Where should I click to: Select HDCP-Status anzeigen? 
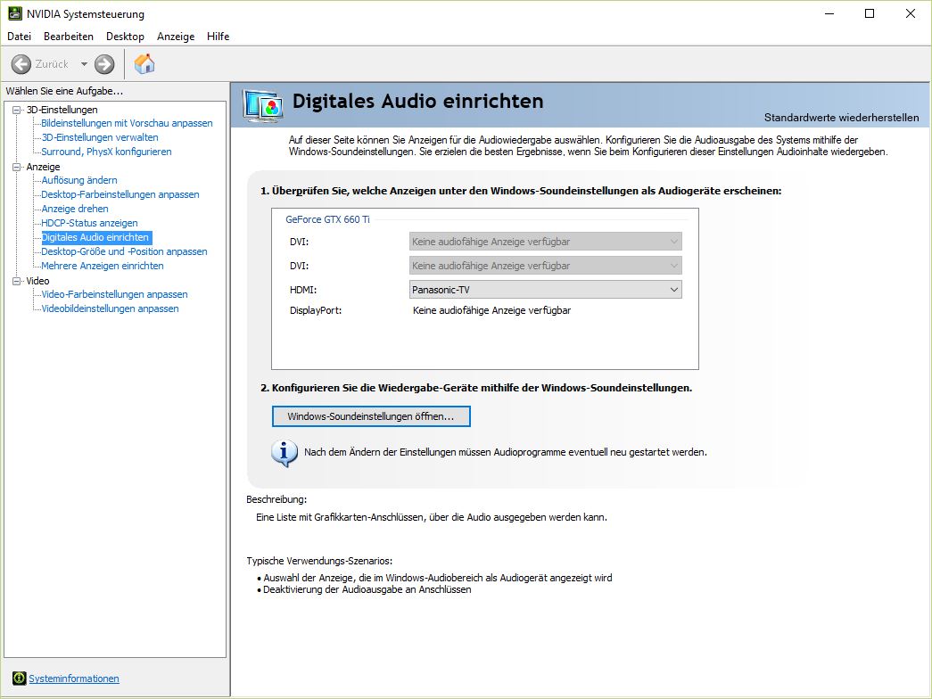pyautogui.click(x=89, y=223)
